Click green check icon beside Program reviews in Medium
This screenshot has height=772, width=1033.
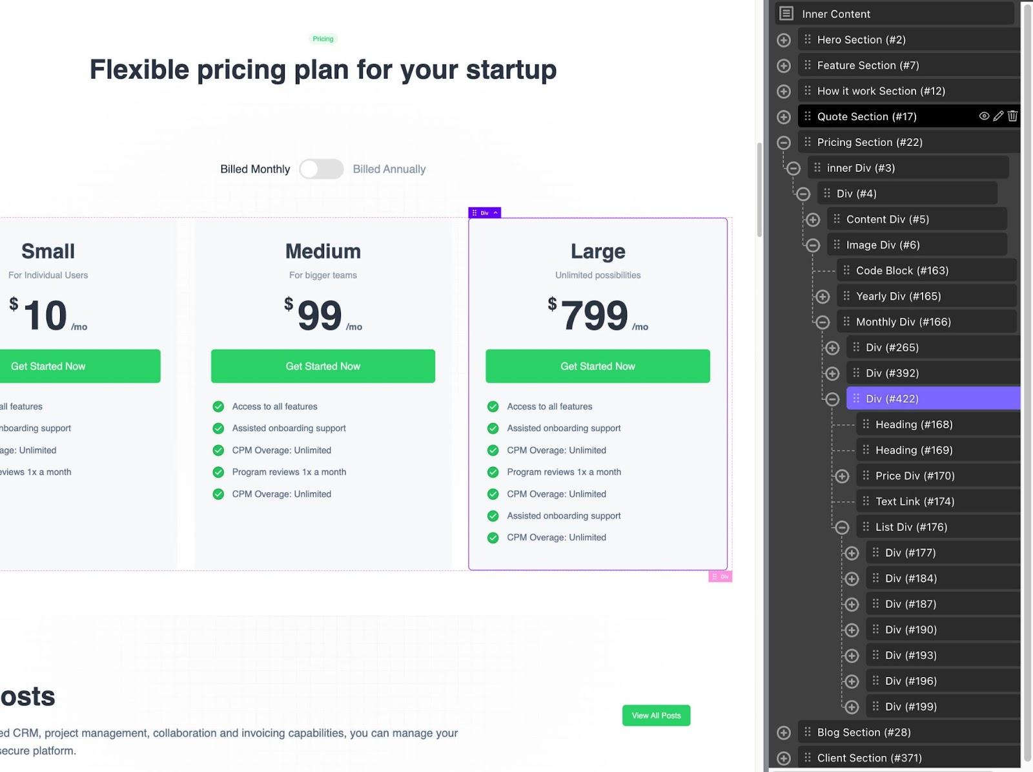[x=218, y=472]
